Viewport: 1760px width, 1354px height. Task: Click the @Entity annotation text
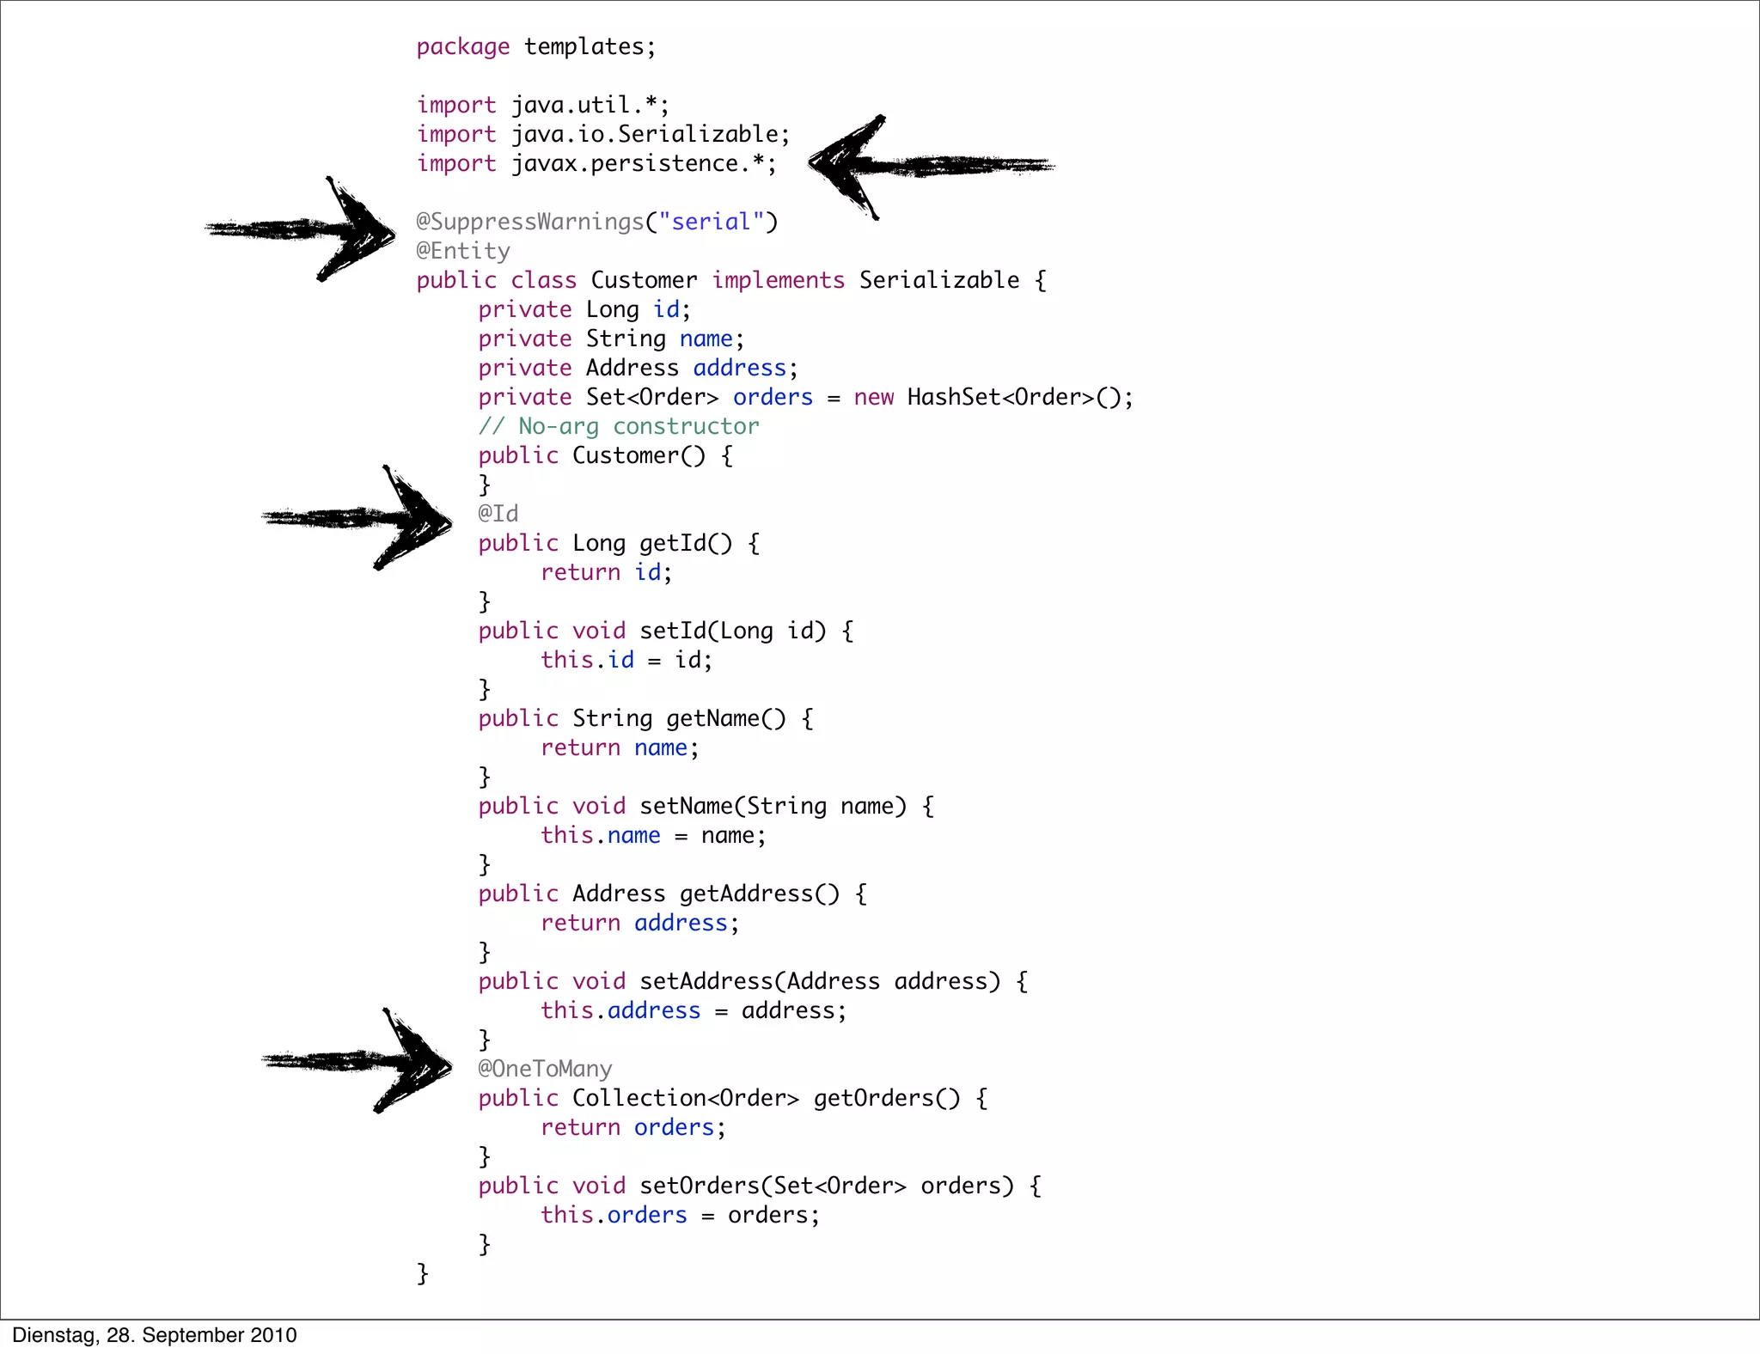pos(463,251)
